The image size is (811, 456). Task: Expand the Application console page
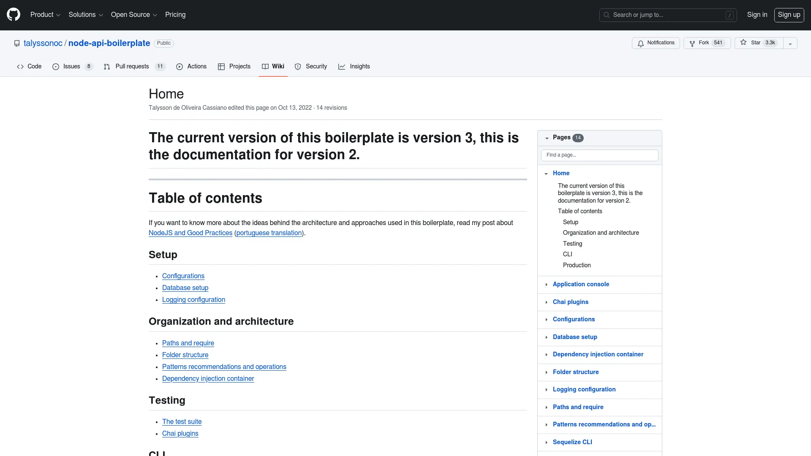[x=546, y=285]
